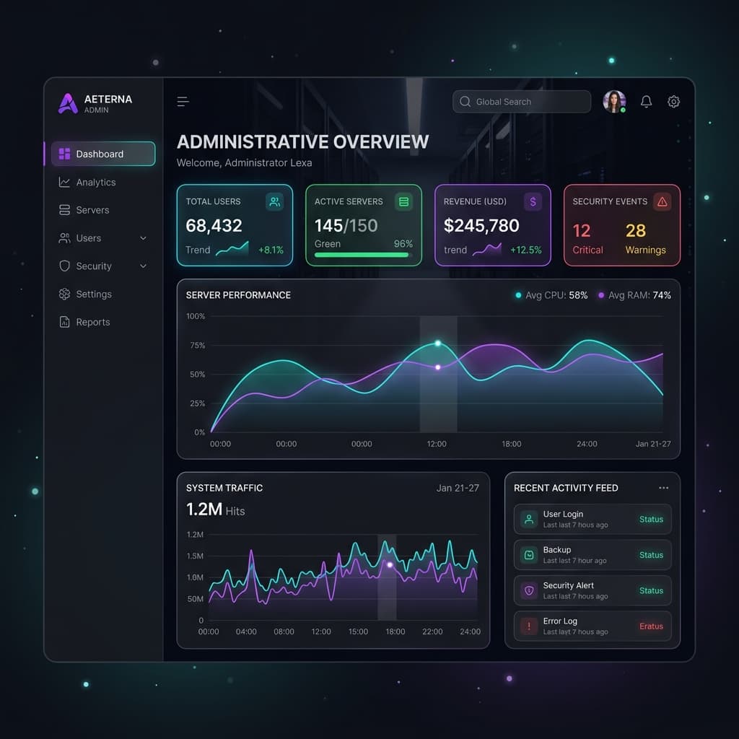Click the Error Log exclamation icon
The height and width of the screenshot is (739, 739).
pos(529,626)
